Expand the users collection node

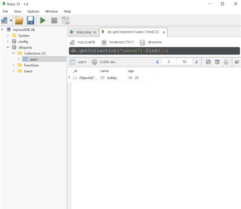(19, 59)
